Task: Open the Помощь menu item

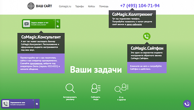Action: [x=104, y=6]
